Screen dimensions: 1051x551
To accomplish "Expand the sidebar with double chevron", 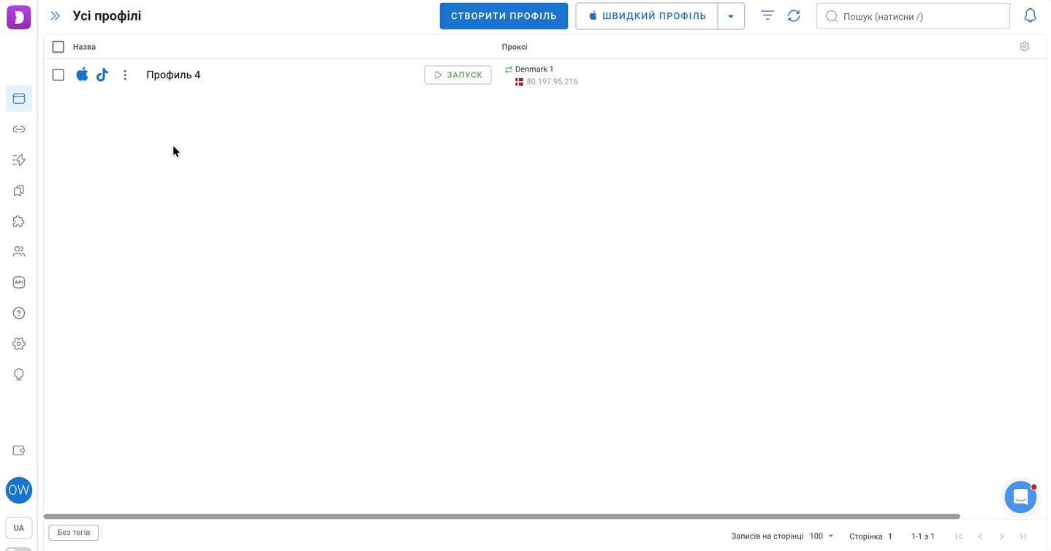I will [55, 16].
